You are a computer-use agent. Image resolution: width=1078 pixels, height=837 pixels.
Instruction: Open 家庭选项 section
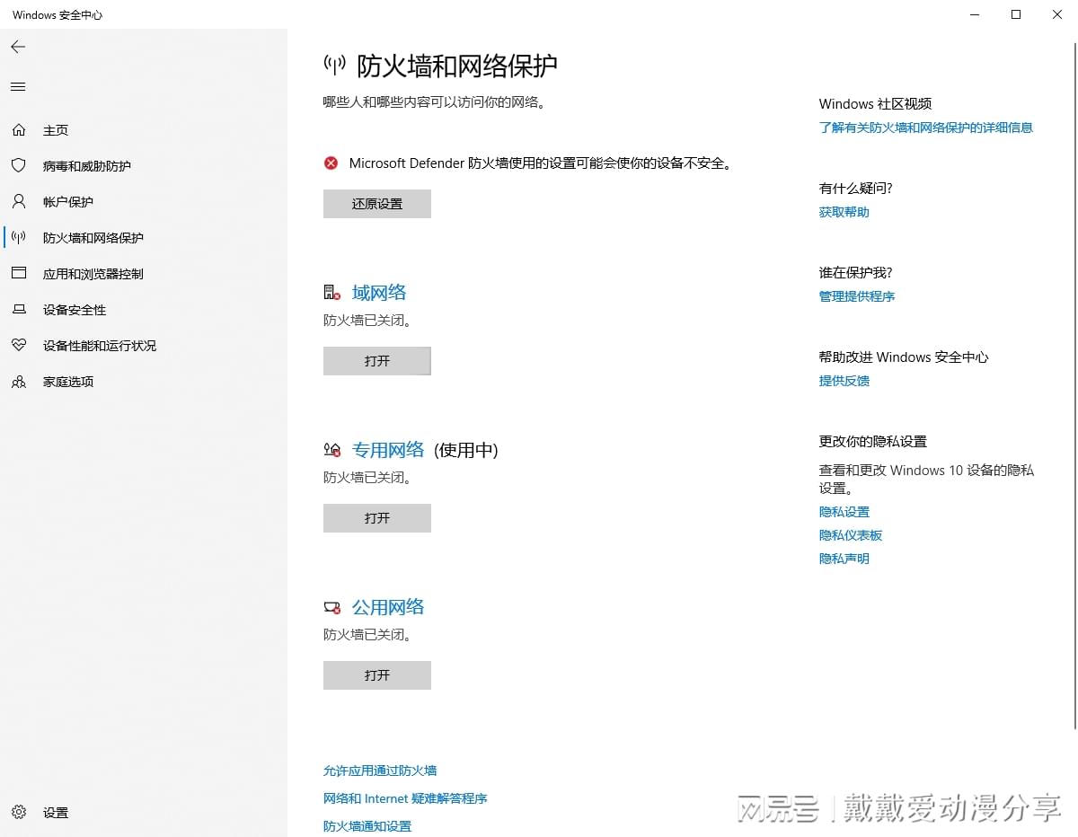(68, 382)
